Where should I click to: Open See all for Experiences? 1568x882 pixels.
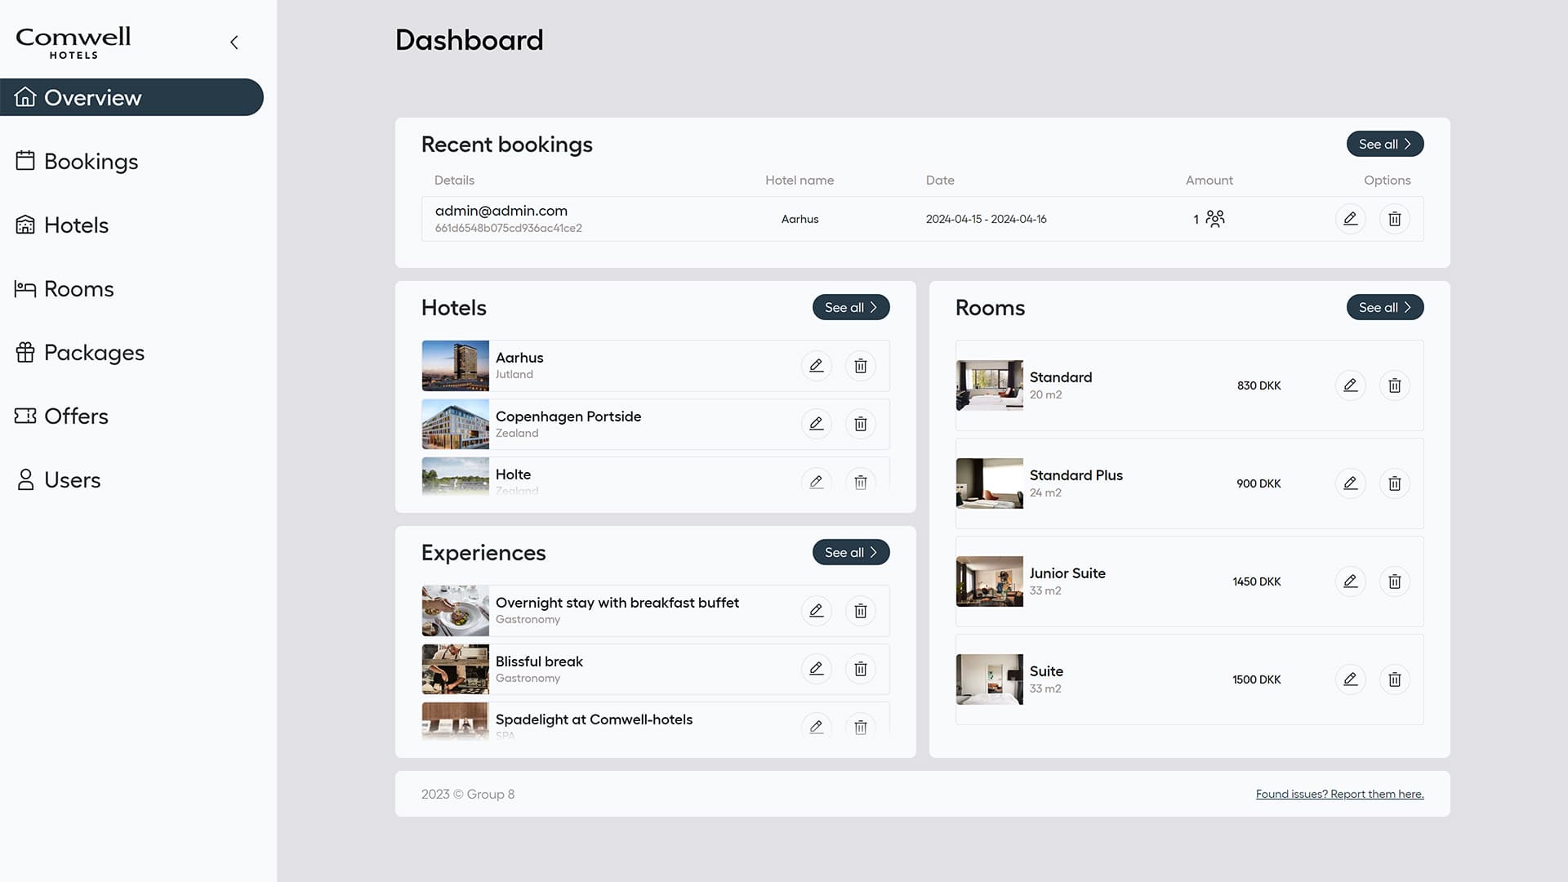coord(850,552)
